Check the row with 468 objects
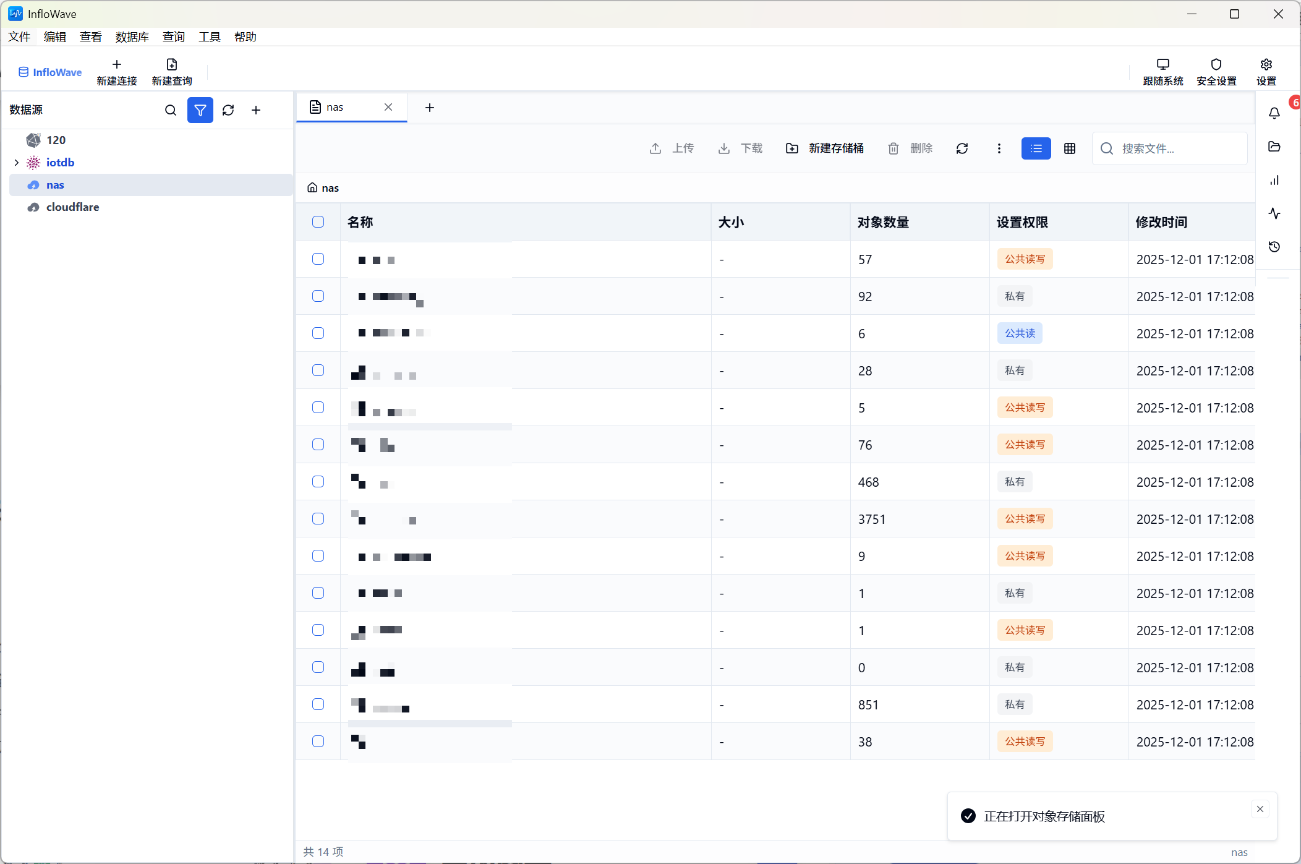Viewport: 1301px width, 864px height. [318, 482]
